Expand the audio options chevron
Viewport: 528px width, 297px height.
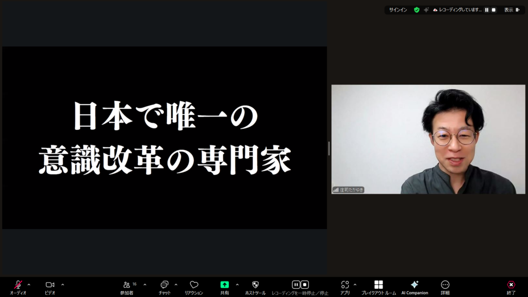coord(29,285)
